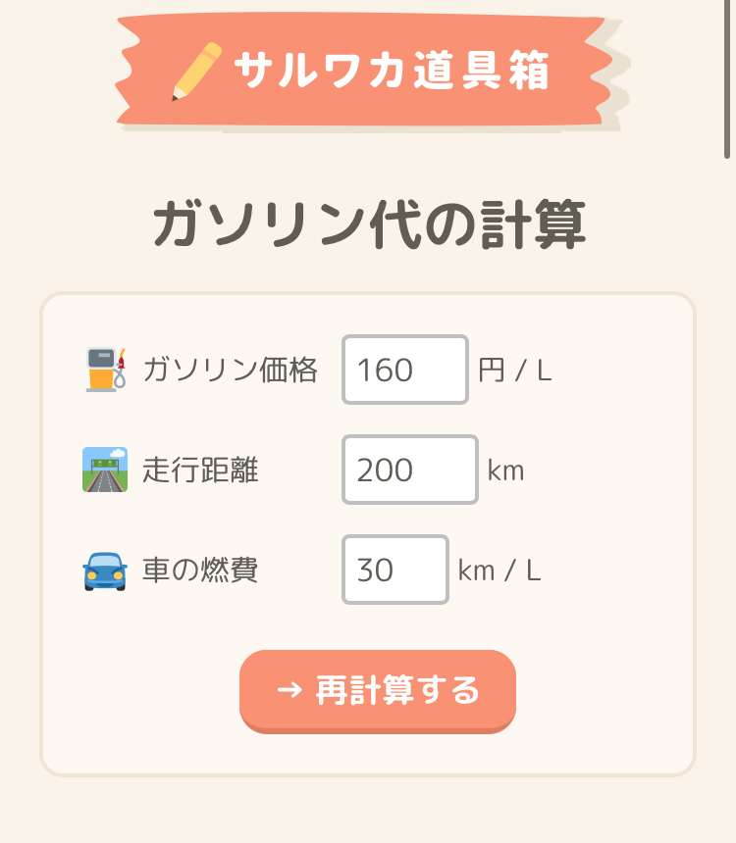Click the blue car icon
Screen dimensions: 736x843
click(105, 570)
